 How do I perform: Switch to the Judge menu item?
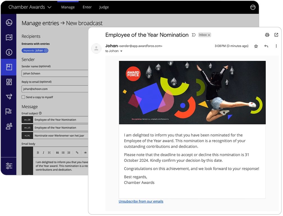(104, 7)
